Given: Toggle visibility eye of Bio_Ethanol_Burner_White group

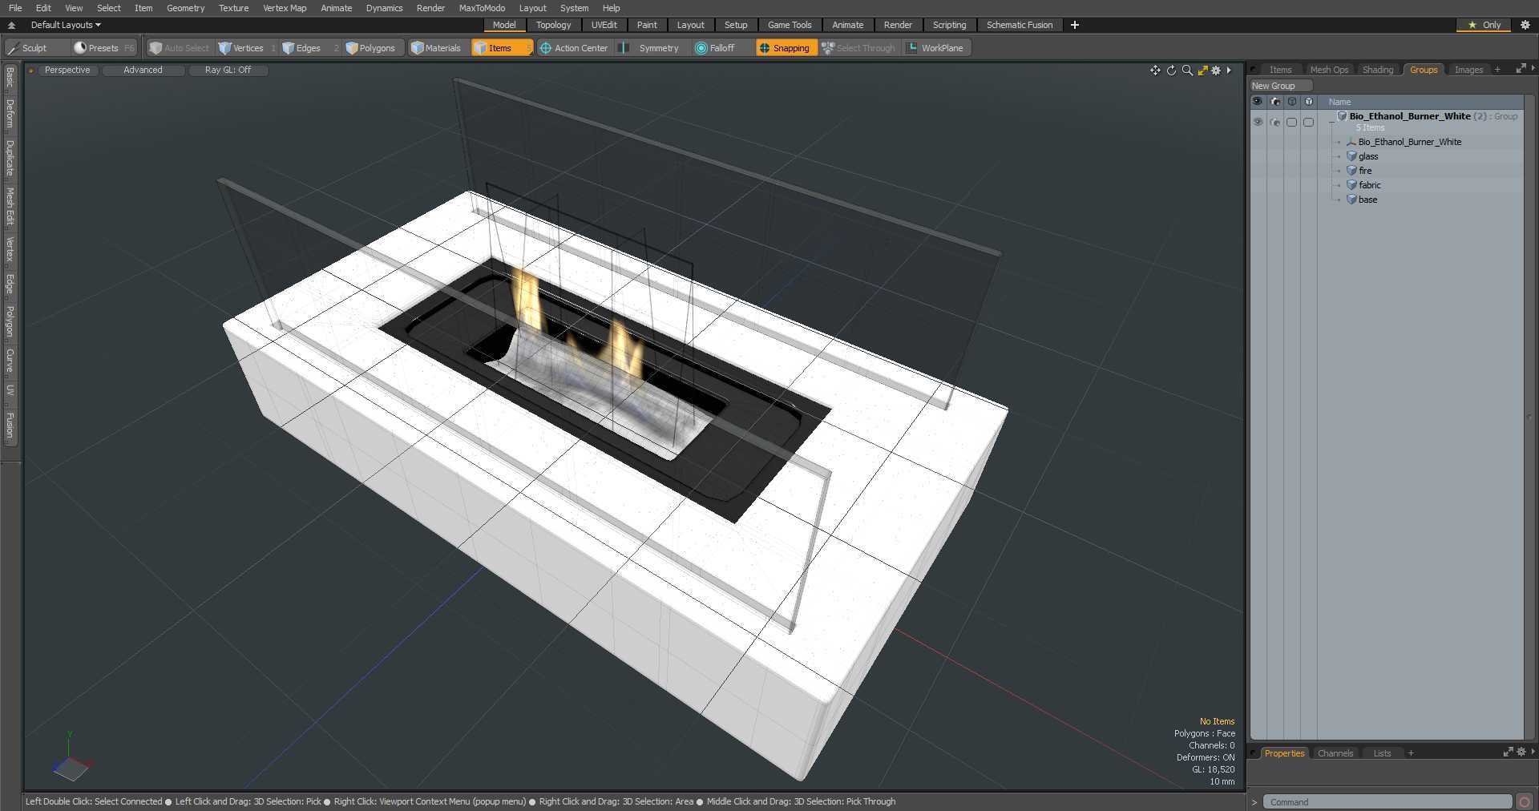Looking at the screenshot, I should (x=1258, y=122).
